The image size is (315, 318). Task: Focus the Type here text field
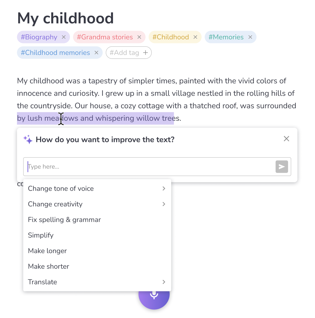(x=150, y=167)
